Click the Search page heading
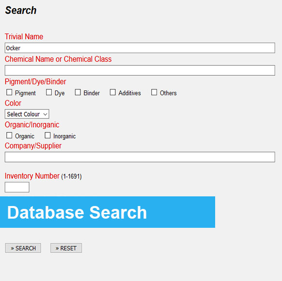The height and width of the screenshot is (281, 282). pos(21,10)
